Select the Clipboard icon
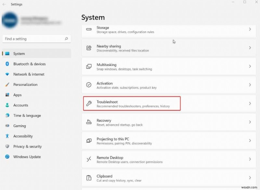This screenshot has height=190, width=260. [x=89, y=178]
